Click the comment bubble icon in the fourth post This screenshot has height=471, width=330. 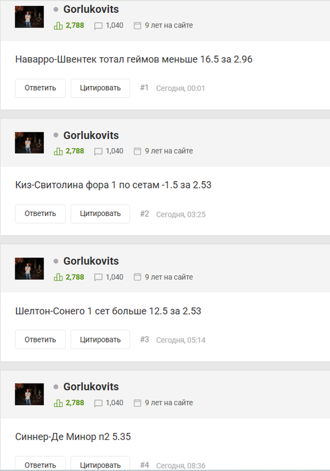click(x=98, y=403)
